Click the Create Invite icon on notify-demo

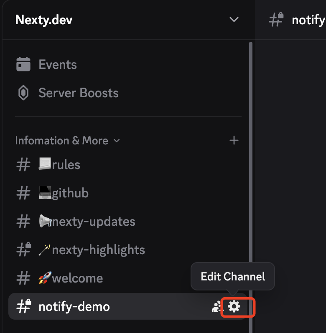coord(217,307)
